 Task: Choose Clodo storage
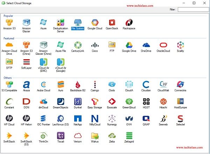coord(112,84)
